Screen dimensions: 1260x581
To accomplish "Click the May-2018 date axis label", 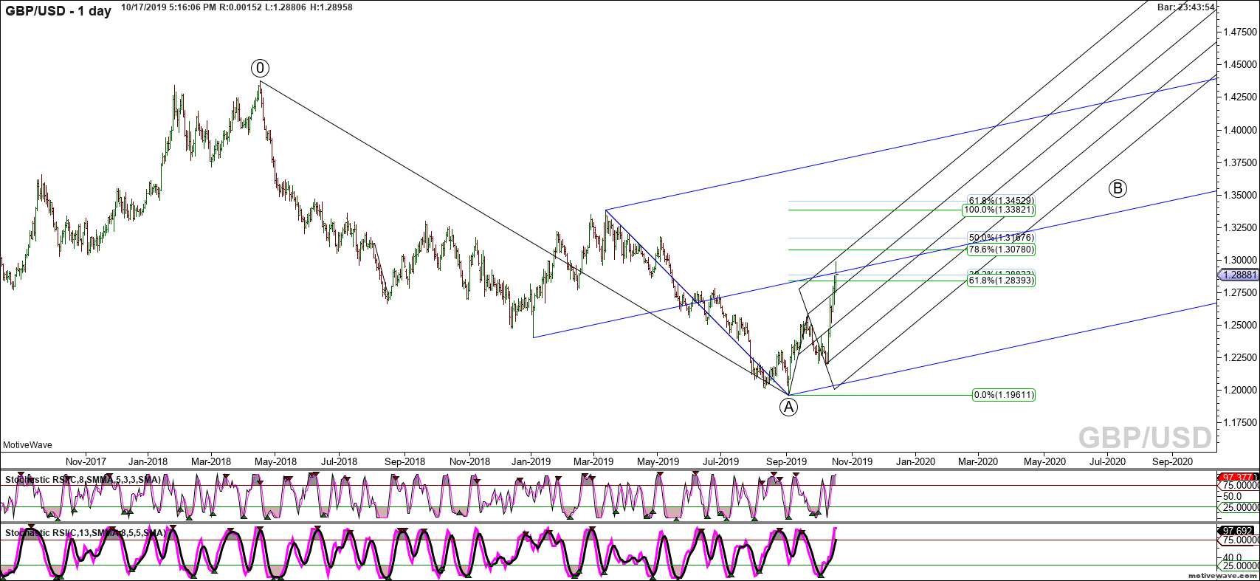I will tap(275, 461).
